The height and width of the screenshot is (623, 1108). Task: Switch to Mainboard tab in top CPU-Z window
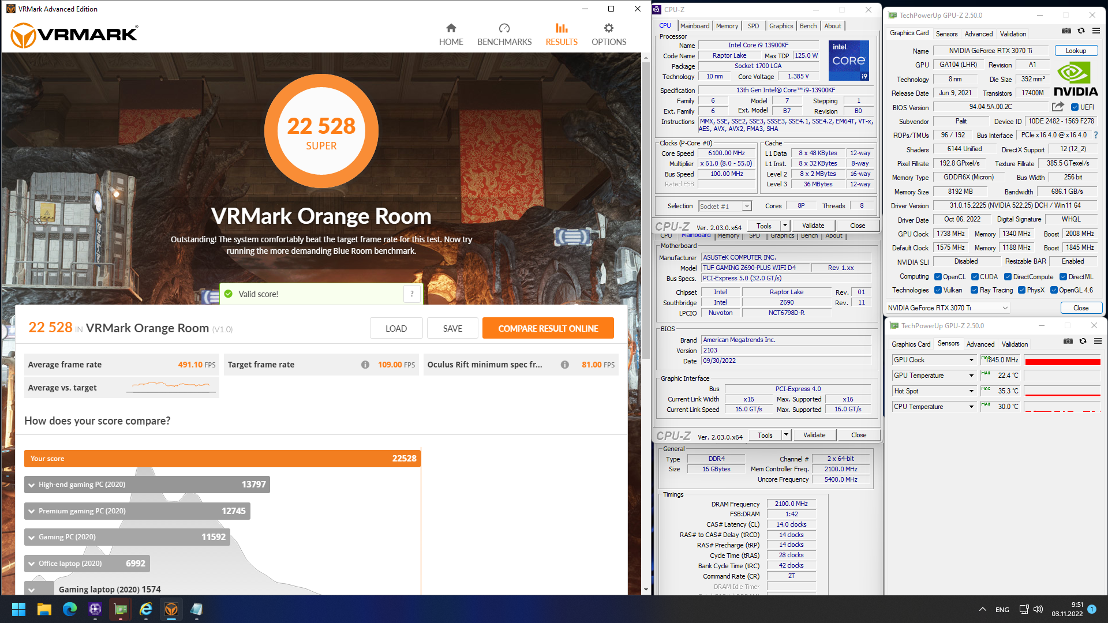(695, 26)
